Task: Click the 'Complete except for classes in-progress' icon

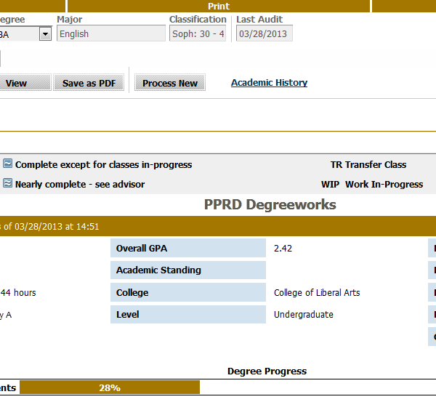Action: [x=7, y=164]
